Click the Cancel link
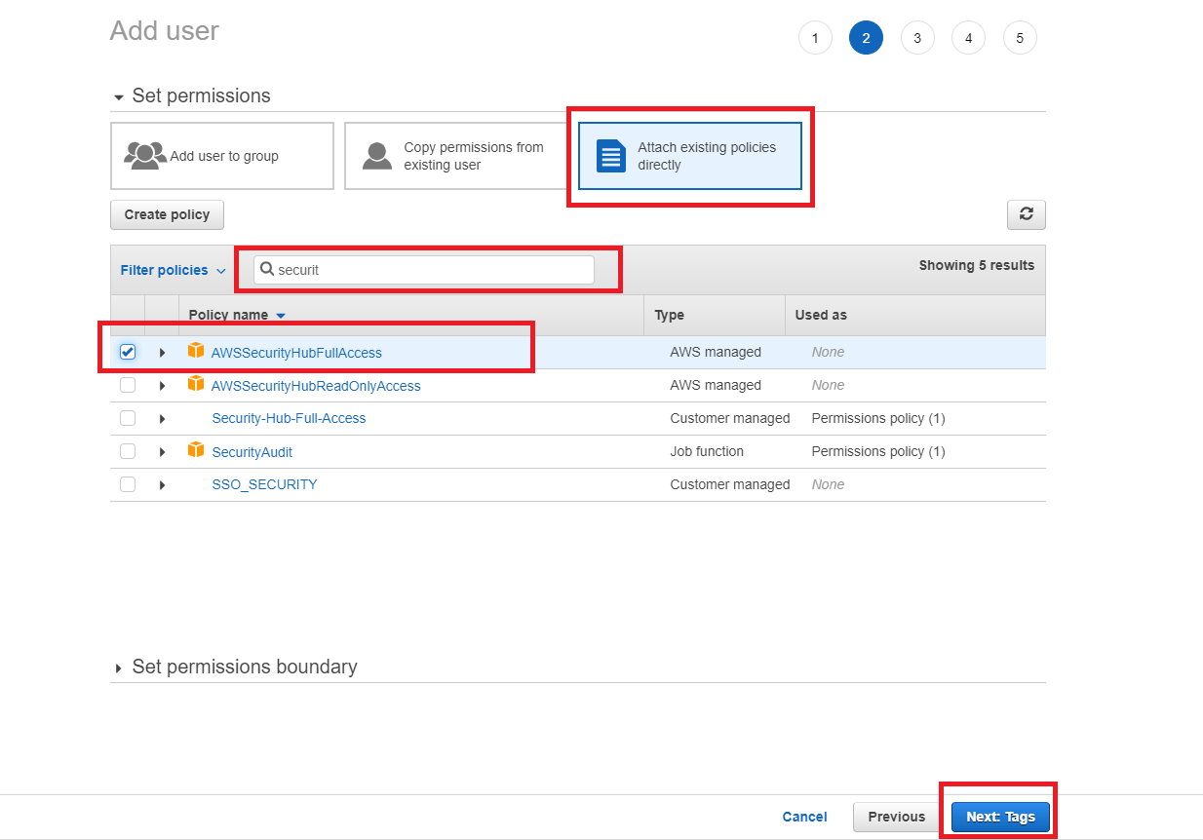The height and width of the screenshot is (840, 1203). click(804, 817)
